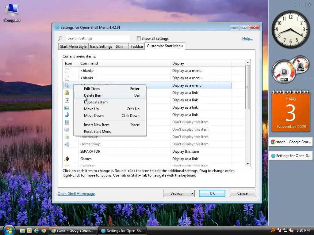This screenshot has width=314, height=235.
Task: Focus the Search Settings input field
Action: 98,38
